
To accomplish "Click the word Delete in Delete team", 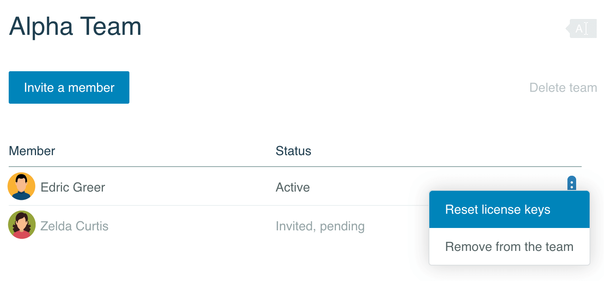I will point(547,87).
